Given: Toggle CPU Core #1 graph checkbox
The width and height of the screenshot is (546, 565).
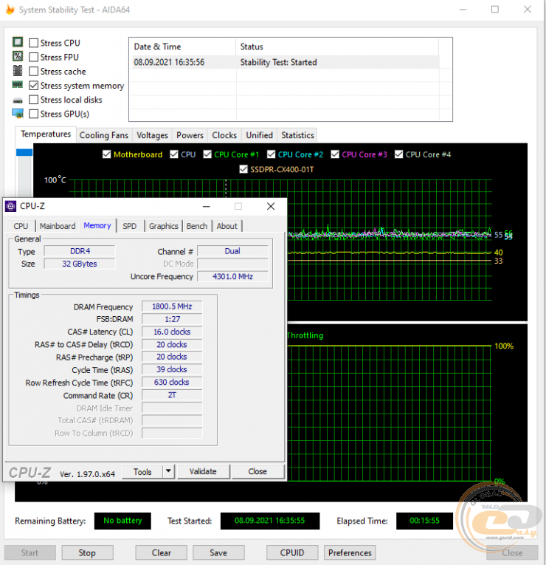Looking at the screenshot, I should tap(207, 154).
